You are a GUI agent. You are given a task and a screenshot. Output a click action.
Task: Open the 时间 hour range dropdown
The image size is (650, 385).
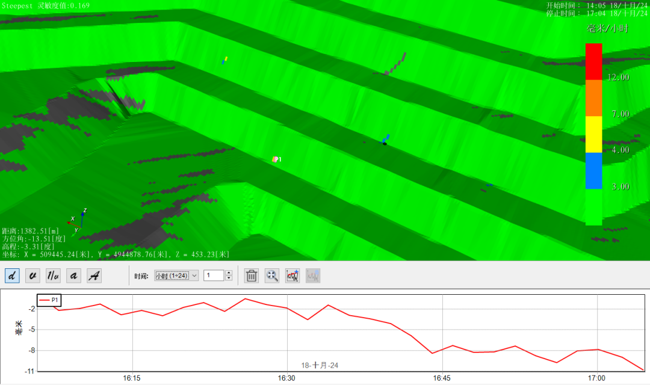point(176,276)
